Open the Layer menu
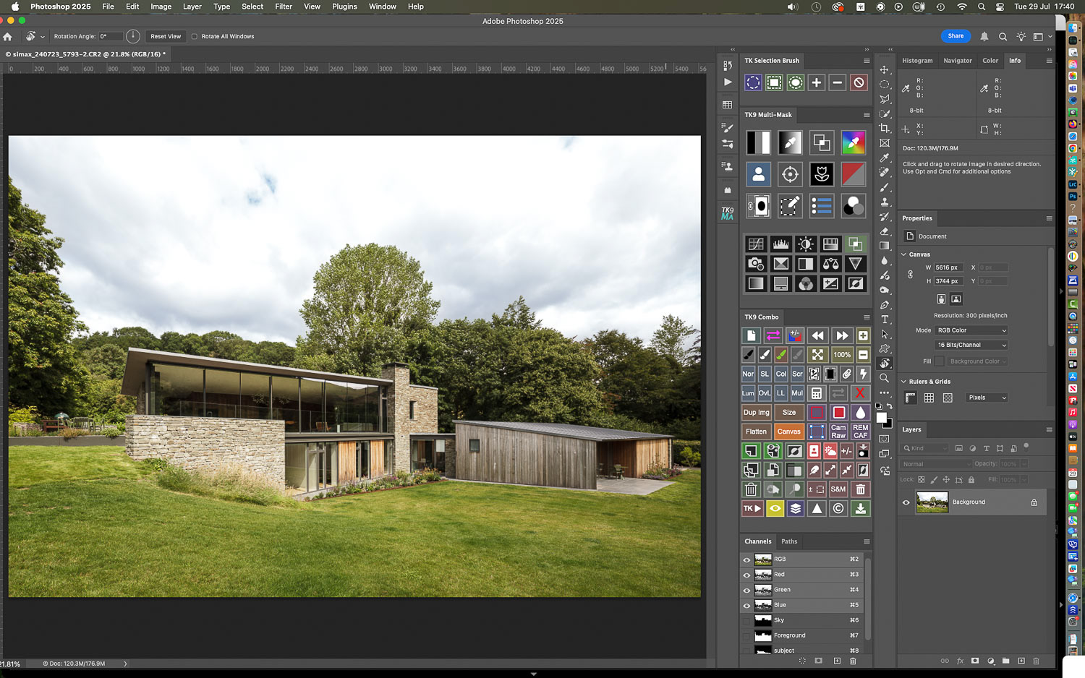 pyautogui.click(x=192, y=7)
